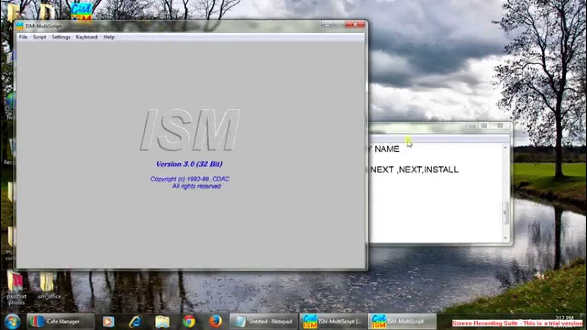Viewport: 587px width, 330px height.
Task: Select the rightmost ISM-MultiScript taskbar button
Action: [403, 321]
